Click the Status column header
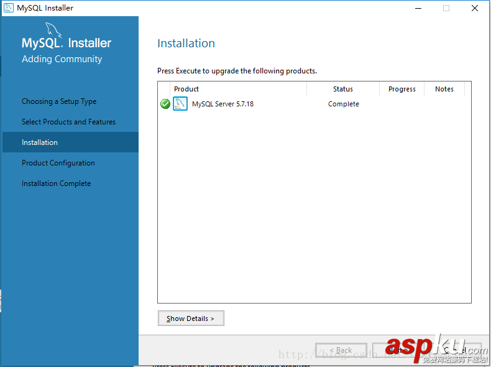Viewport: 491px width, 367px height. [x=343, y=89]
